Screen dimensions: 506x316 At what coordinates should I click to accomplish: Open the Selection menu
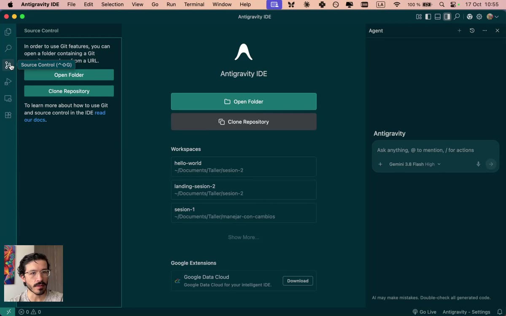113,5
